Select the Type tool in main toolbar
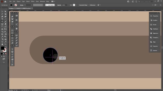The width and height of the screenshot is (163, 91). 2,19
